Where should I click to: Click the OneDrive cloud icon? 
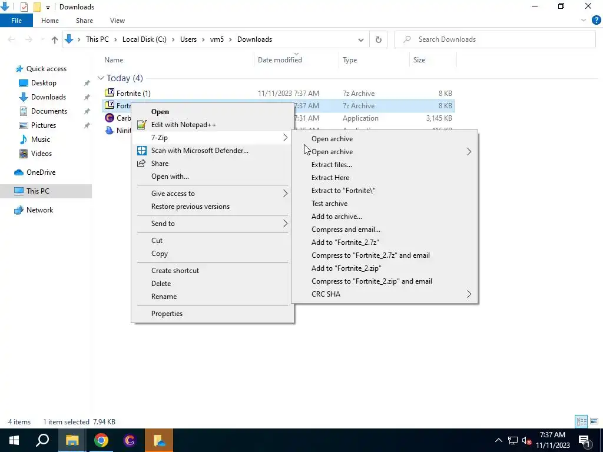click(x=19, y=172)
